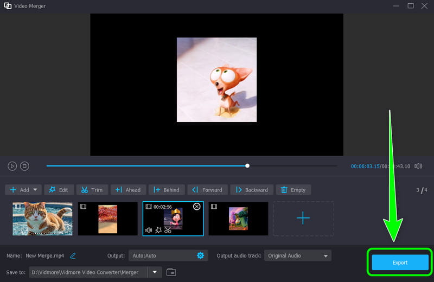Click the Video Merger app logo icon

[8, 6]
